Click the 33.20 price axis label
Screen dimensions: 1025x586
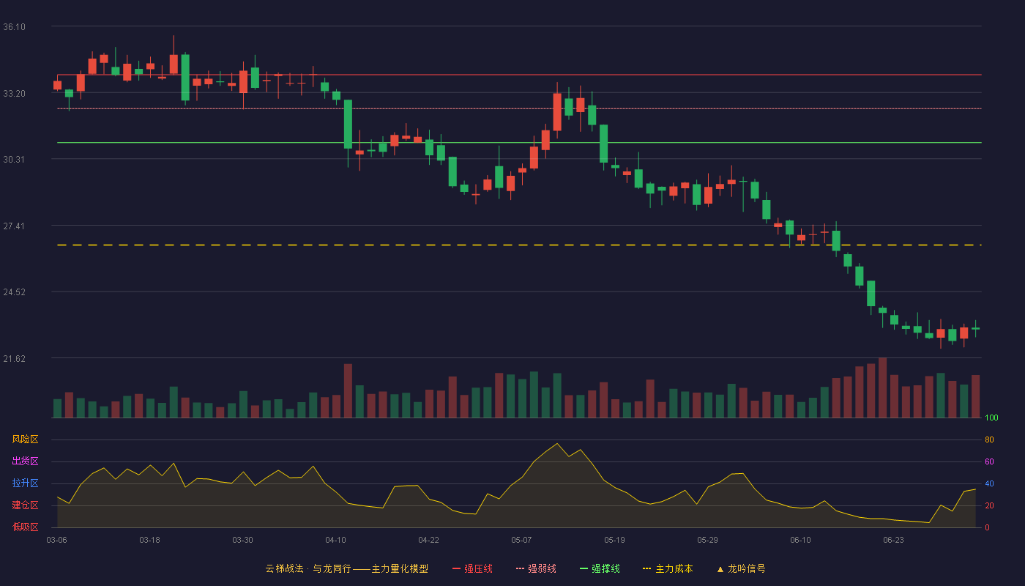pyautogui.click(x=14, y=94)
